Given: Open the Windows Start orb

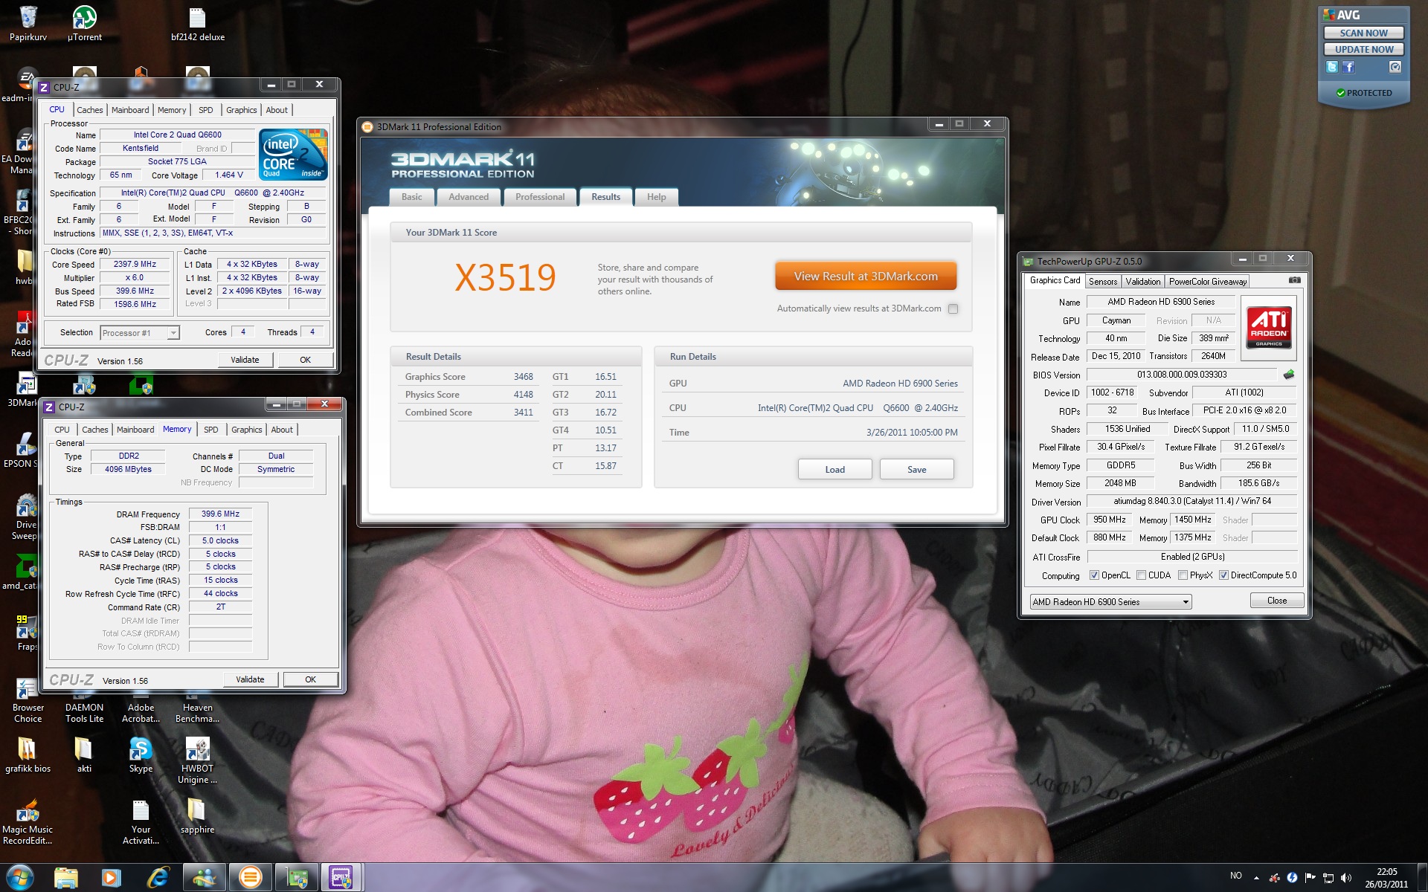Looking at the screenshot, I should click(20, 877).
